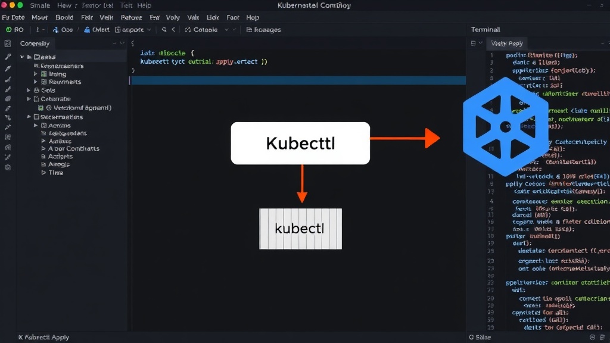The width and height of the screenshot is (610, 343).
Task: Click the Ooo toolbar icon
Action: coord(55,30)
